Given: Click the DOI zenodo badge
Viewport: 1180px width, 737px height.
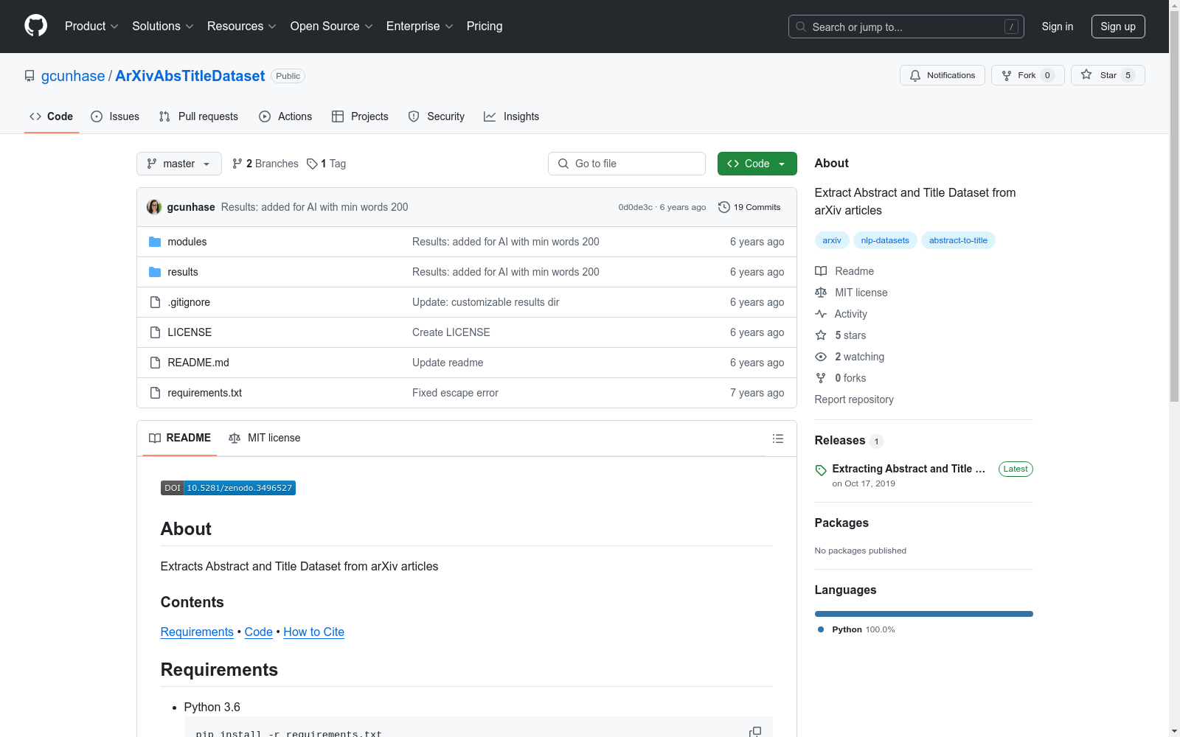Looking at the screenshot, I should 228,488.
